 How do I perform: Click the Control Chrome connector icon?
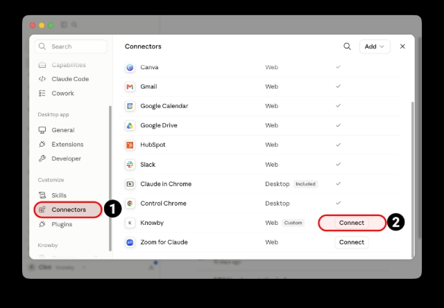click(x=130, y=203)
